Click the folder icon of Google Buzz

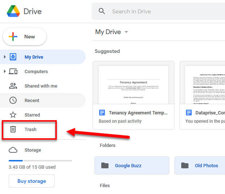[x=105, y=165]
